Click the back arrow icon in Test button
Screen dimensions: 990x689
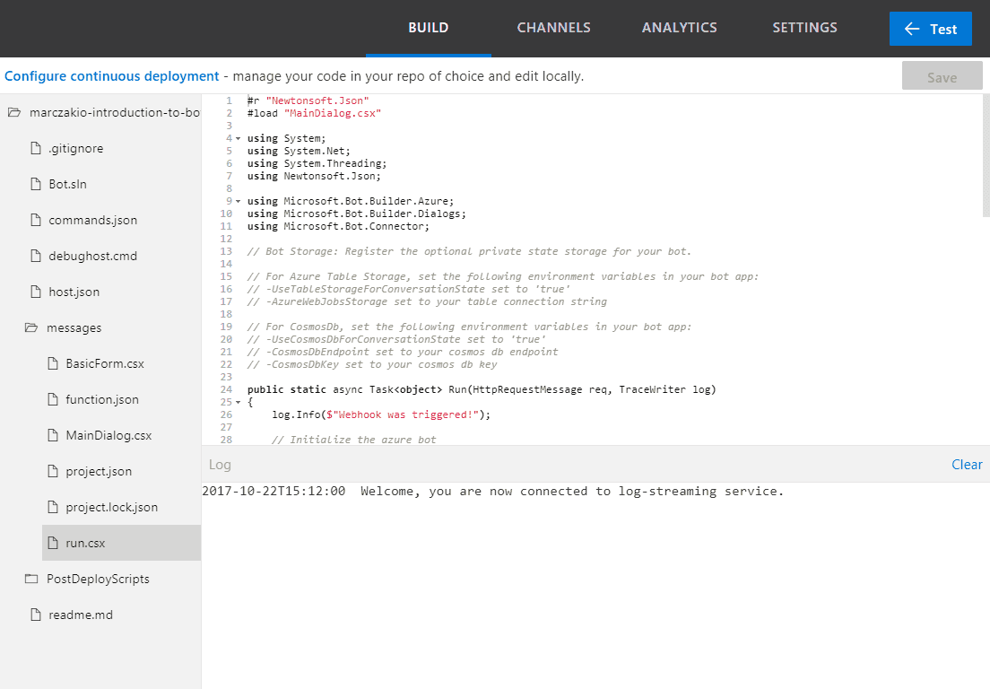point(912,29)
